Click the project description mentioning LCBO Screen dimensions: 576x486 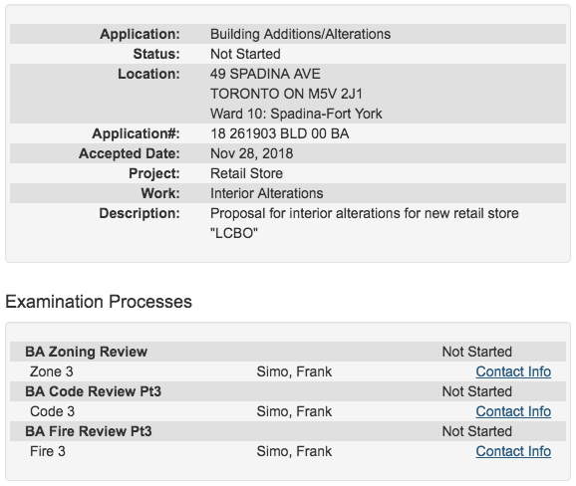point(365,223)
